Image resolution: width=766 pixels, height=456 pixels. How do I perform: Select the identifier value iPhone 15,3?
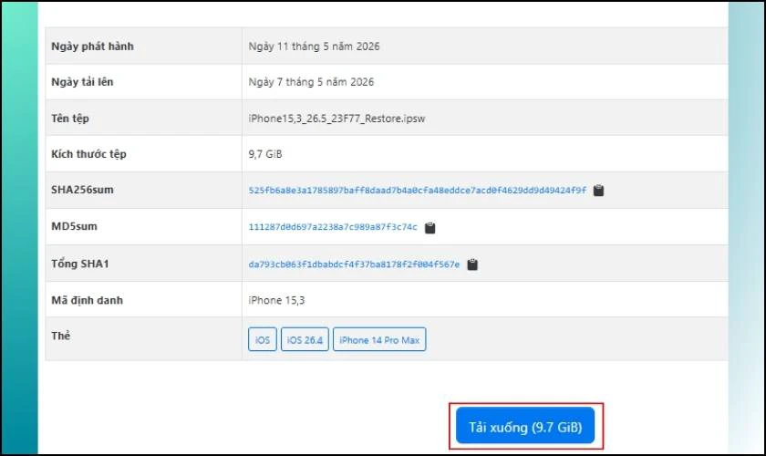(276, 300)
